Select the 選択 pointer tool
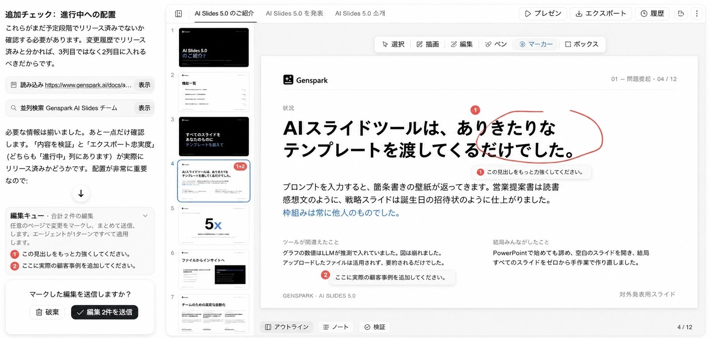Viewport: 710px width, 338px height. pyautogui.click(x=393, y=44)
